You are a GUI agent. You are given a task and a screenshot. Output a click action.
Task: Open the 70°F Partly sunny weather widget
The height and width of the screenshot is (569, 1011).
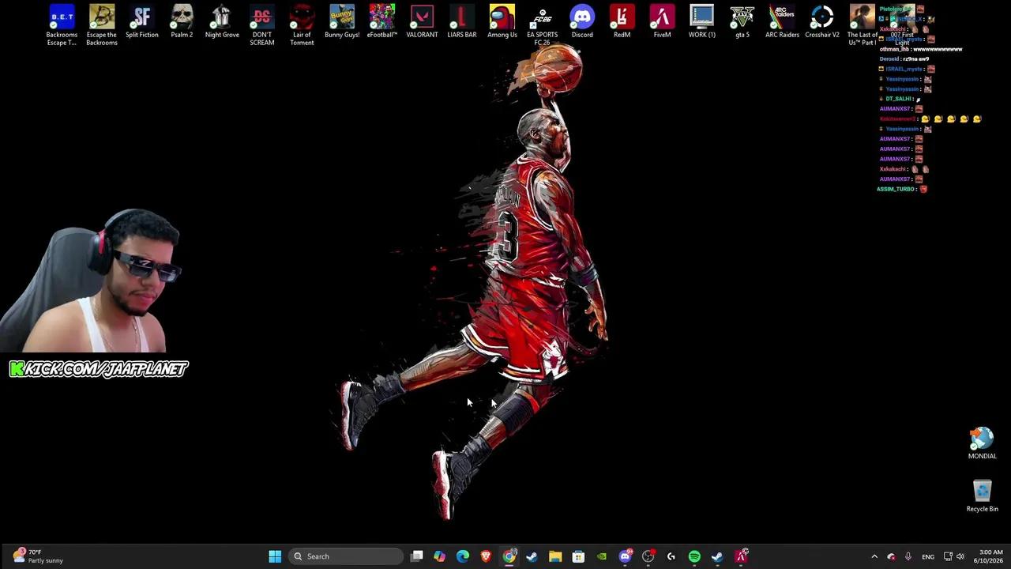point(38,556)
